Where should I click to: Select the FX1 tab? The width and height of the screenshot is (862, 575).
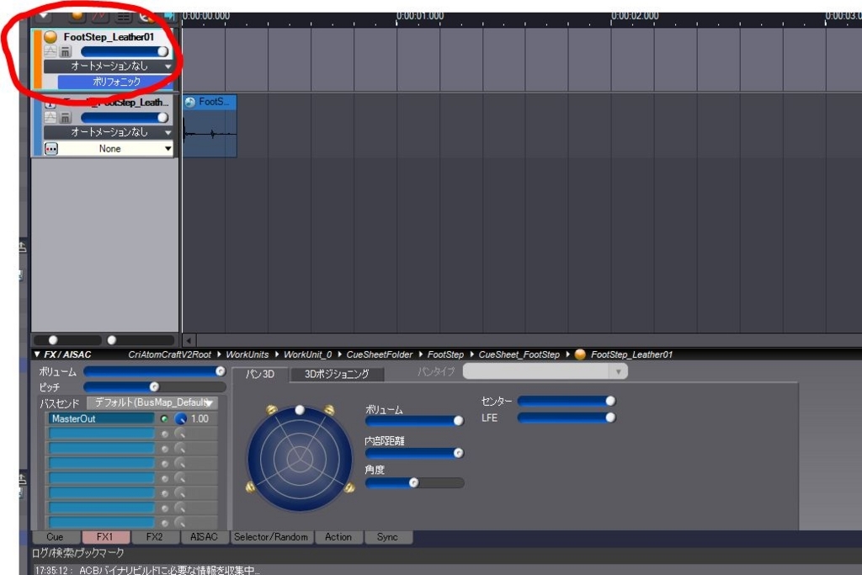pos(104,537)
